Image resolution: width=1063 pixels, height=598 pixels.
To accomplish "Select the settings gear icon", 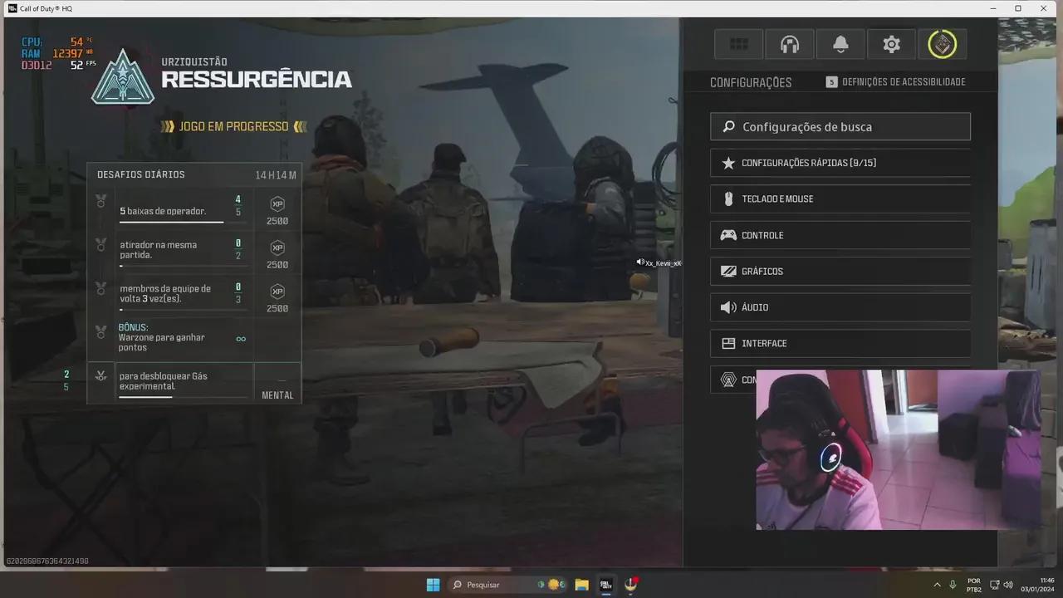I will [891, 45].
